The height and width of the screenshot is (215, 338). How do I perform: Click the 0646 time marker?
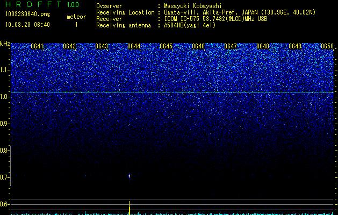click(x=198, y=46)
